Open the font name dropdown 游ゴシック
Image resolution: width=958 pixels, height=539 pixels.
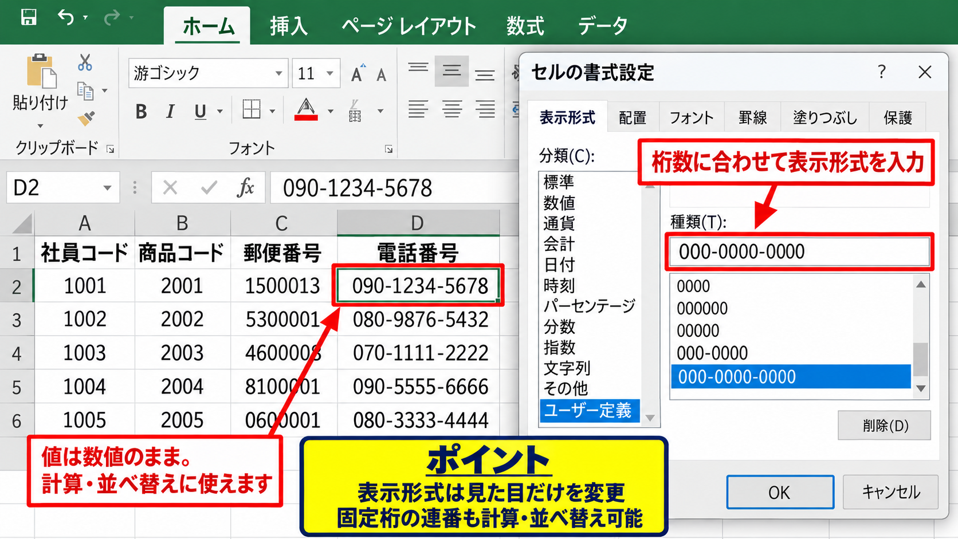[x=278, y=73]
